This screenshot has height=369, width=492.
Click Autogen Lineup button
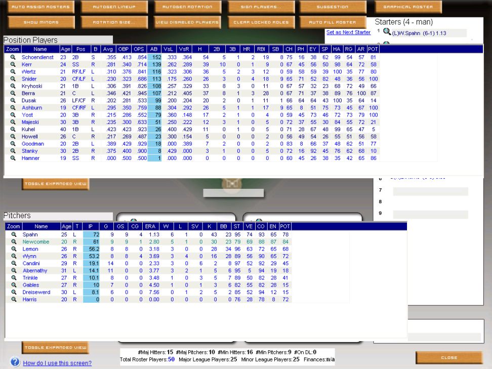coord(114,7)
